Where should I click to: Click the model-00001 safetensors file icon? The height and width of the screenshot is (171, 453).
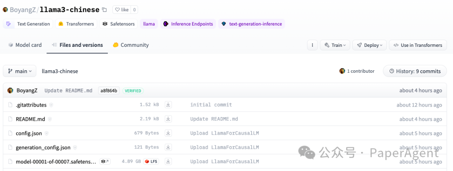[10, 161]
